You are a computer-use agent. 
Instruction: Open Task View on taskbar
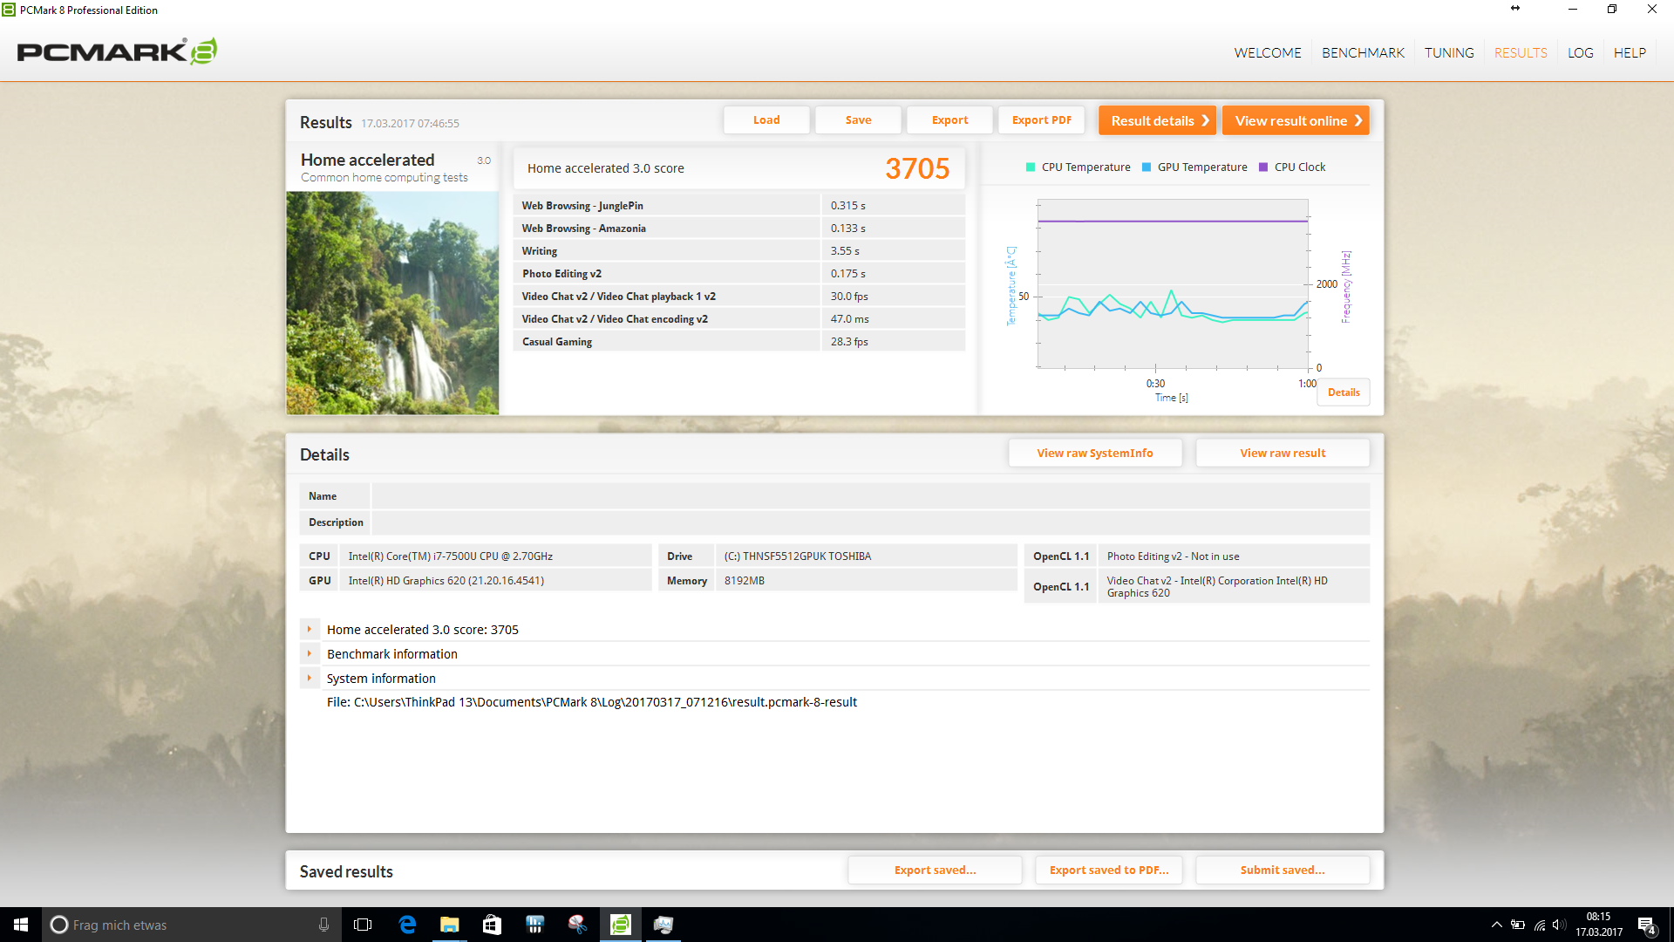(x=363, y=925)
